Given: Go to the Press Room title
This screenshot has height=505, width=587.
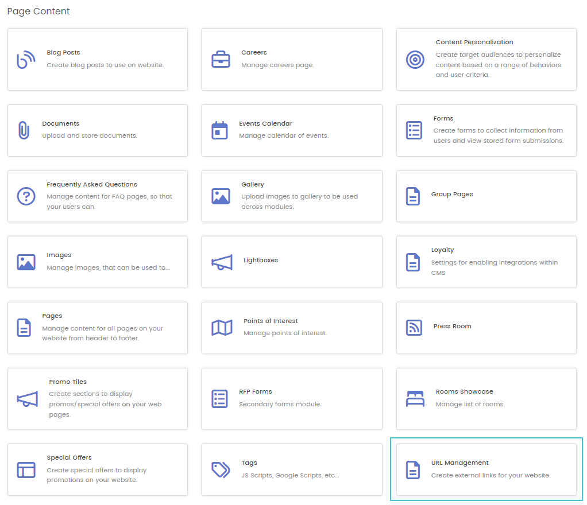Looking at the screenshot, I should pos(452,326).
